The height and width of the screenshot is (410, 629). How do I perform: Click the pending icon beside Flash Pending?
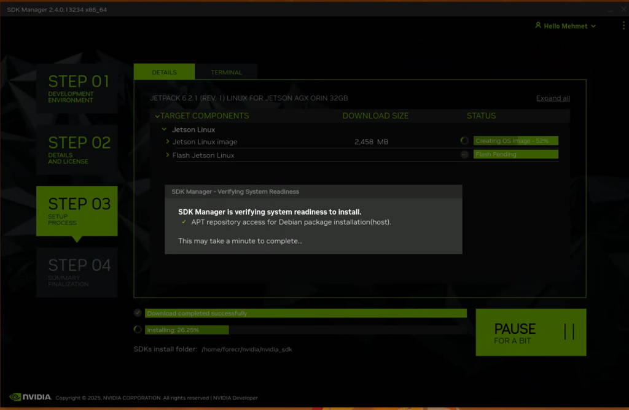tap(464, 154)
